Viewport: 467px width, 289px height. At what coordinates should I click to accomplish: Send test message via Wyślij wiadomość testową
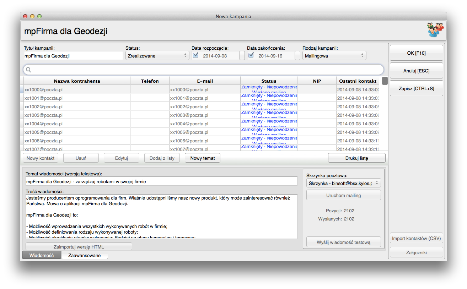pyautogui.click(x=344, y=242)
